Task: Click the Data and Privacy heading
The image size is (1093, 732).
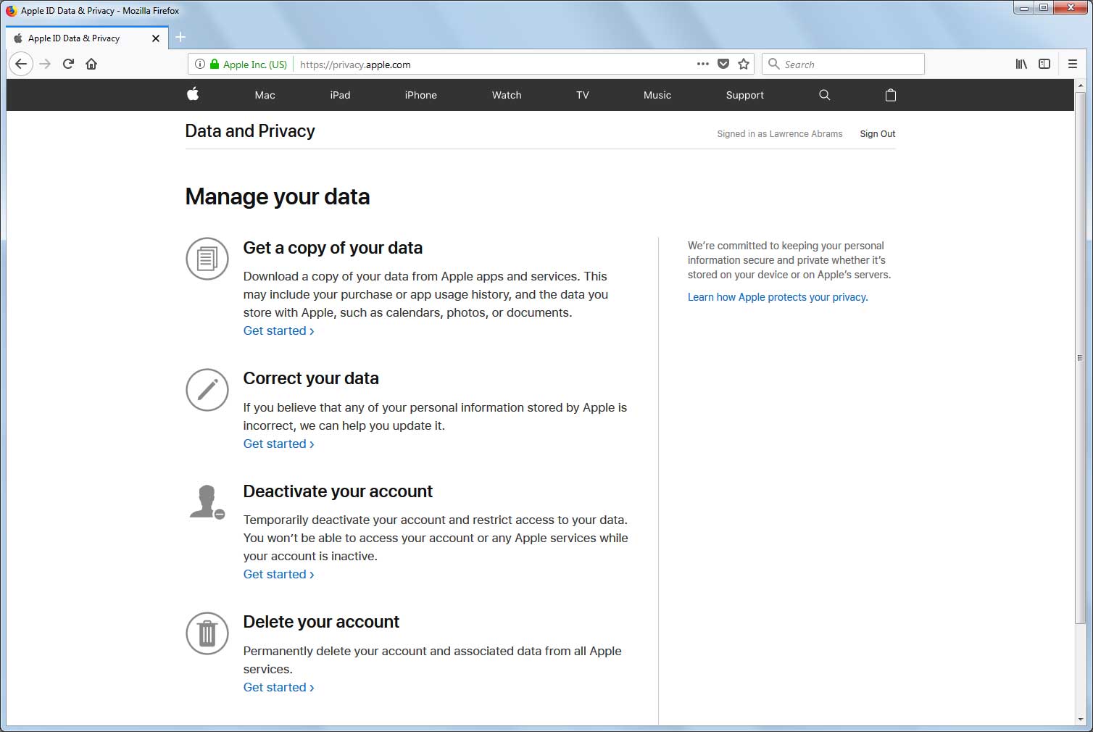Action: click(250, 131)
